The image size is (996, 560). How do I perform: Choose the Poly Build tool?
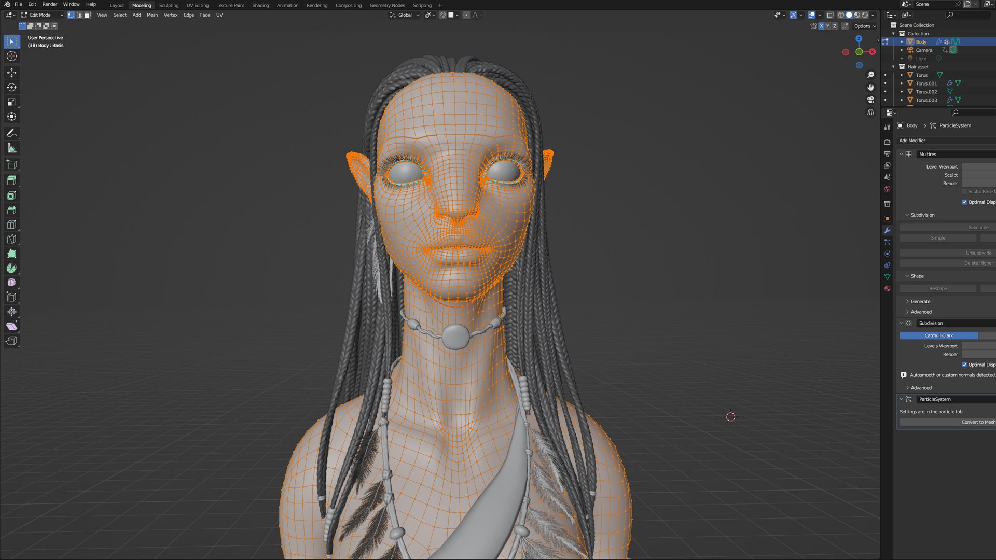click(x=11, y=254)
